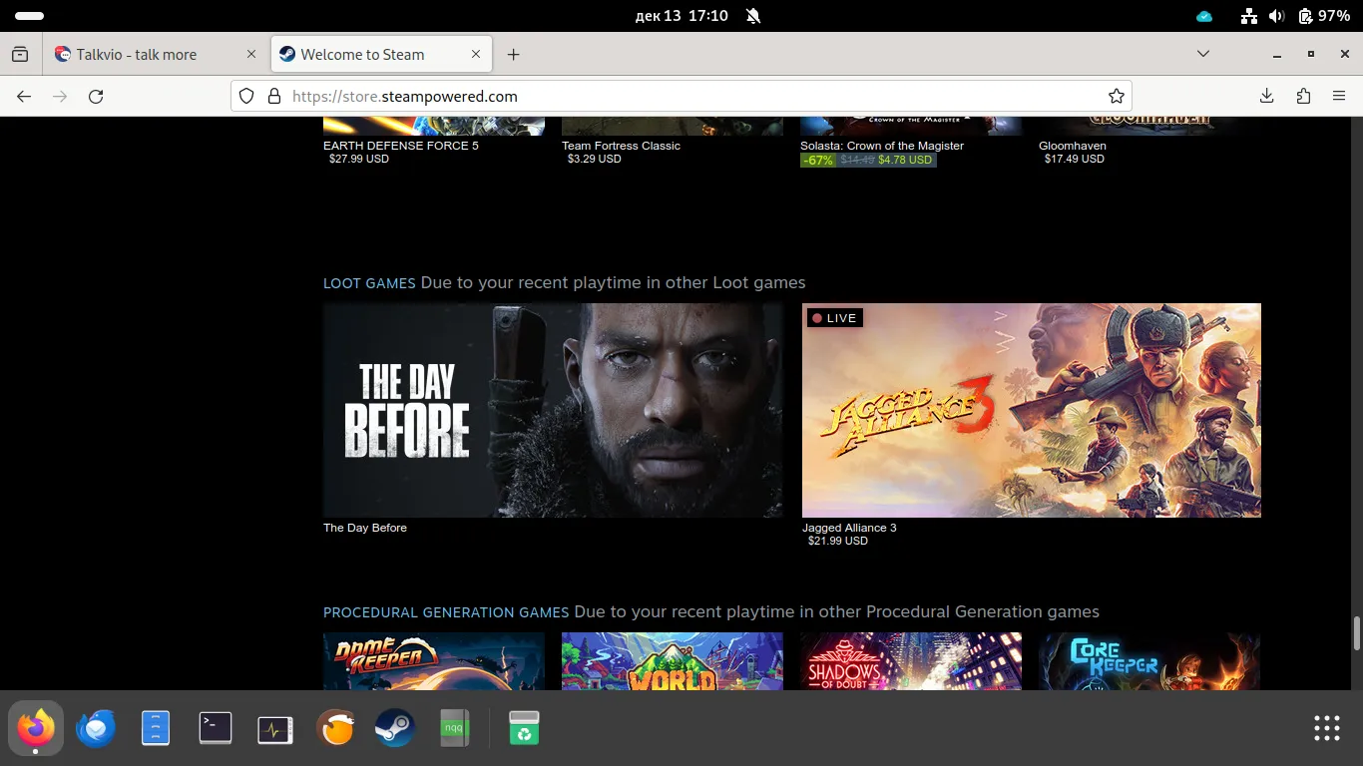Open a new browser tab
This screenshot has width=1363, height=766.
point(514,55)
